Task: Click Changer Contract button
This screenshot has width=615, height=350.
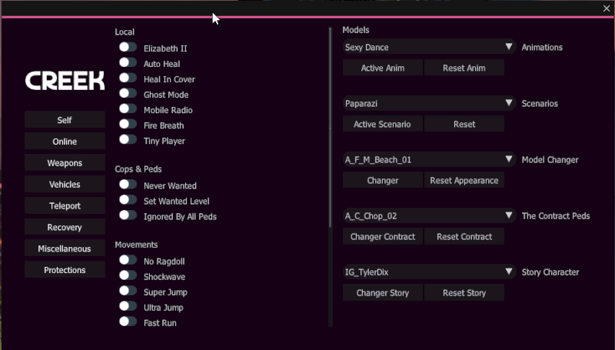Action: coord(382,236)
